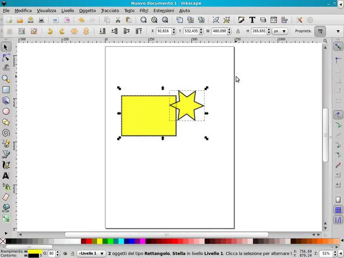Select the 3D Box tool
This screenshot has width=344, height=258.
pyautogui.click(x=6, y=101)
